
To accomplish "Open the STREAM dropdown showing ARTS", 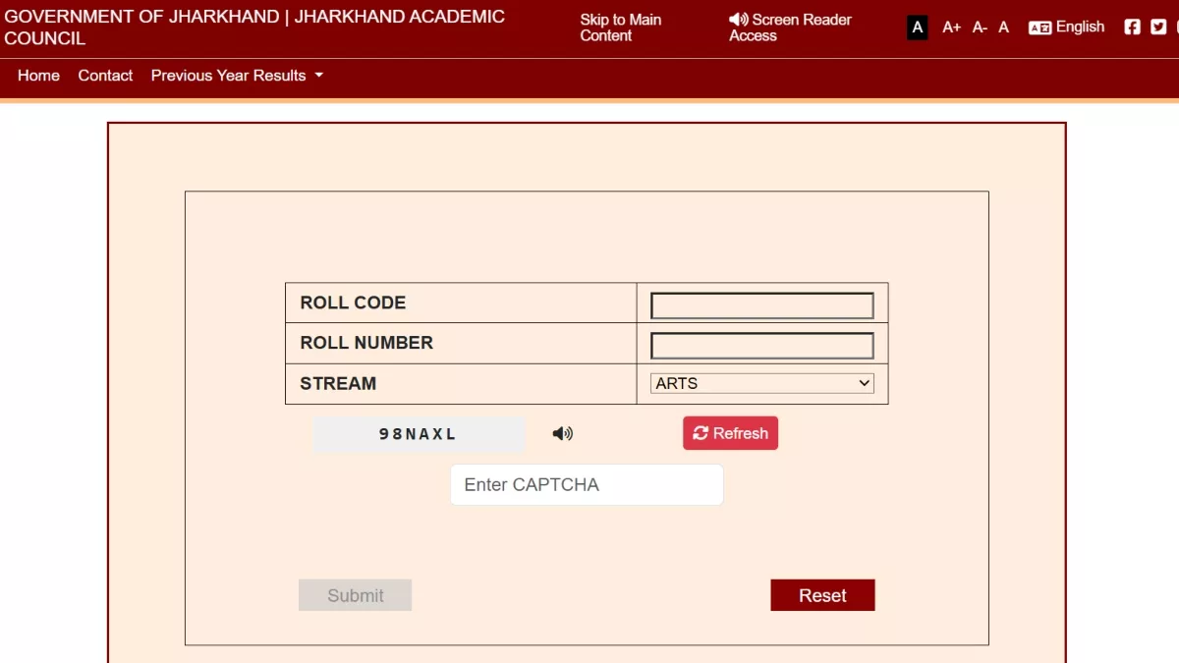I will 762,383.
